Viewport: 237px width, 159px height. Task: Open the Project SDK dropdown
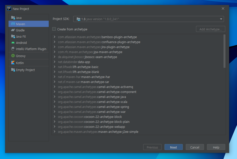click(148, 19)
